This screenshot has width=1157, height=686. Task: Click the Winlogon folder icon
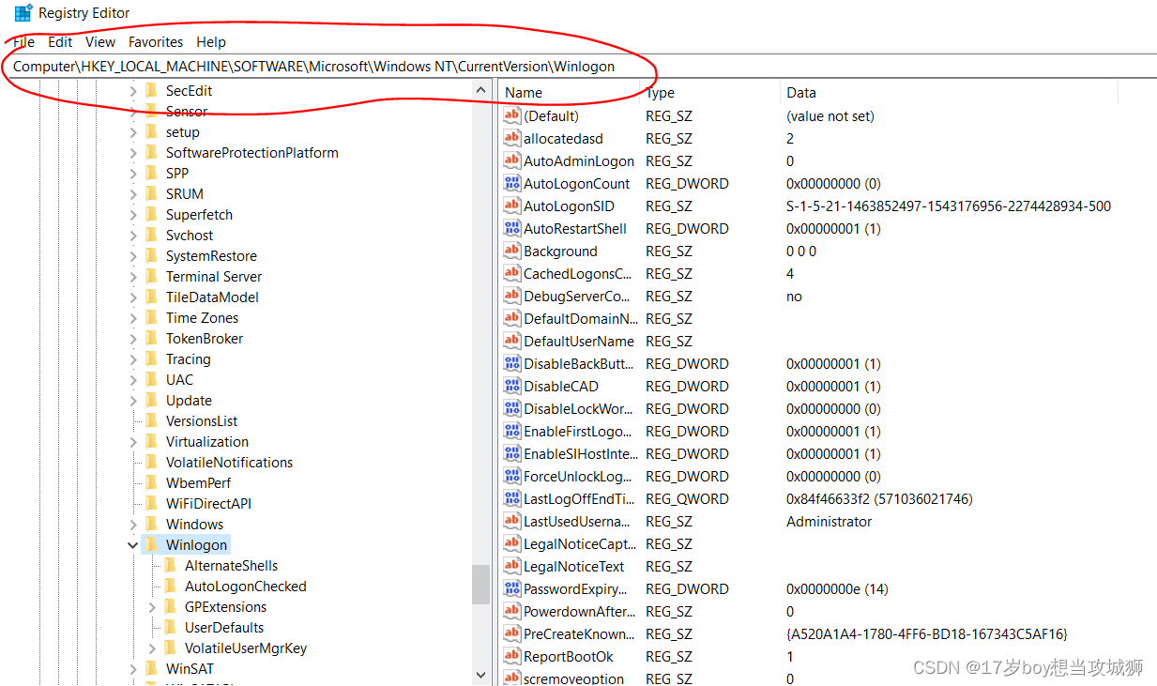(x=153, y=544)
